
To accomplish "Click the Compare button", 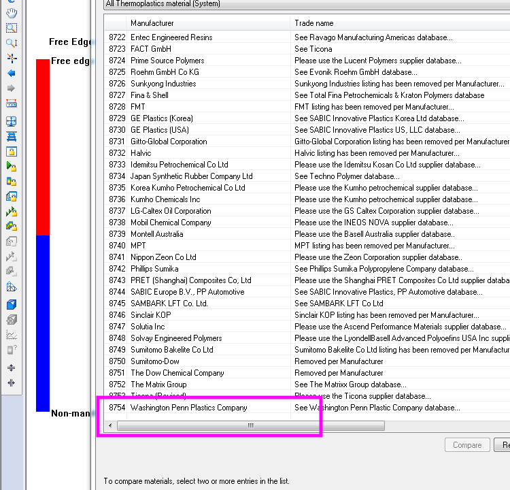I will 467,445.
